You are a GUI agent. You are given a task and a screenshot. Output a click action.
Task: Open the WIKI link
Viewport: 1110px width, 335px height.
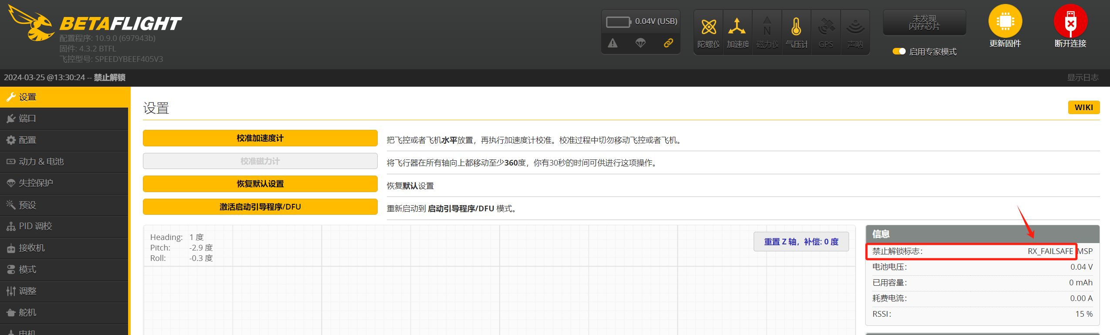[1083, 108]
